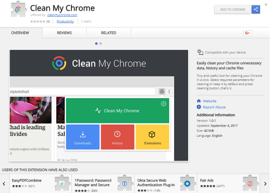Click the yellow Extensions tile

153,137
